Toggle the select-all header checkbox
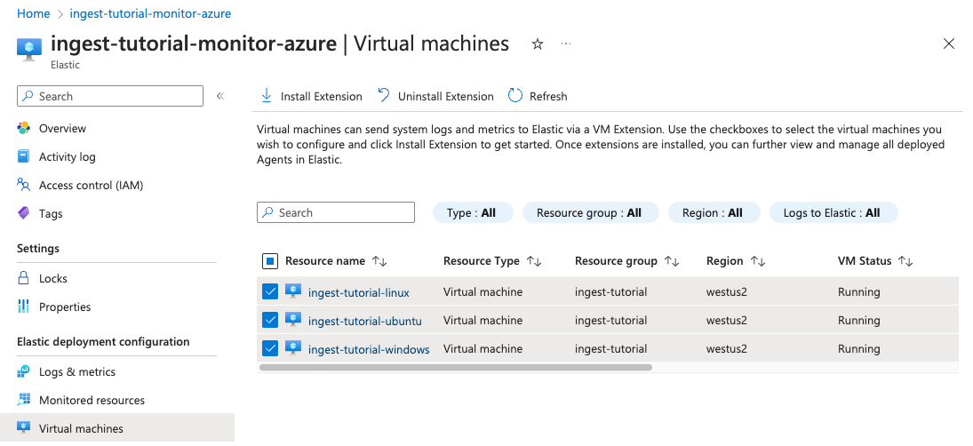Screen dimensions: 973x446 (271, 261)
